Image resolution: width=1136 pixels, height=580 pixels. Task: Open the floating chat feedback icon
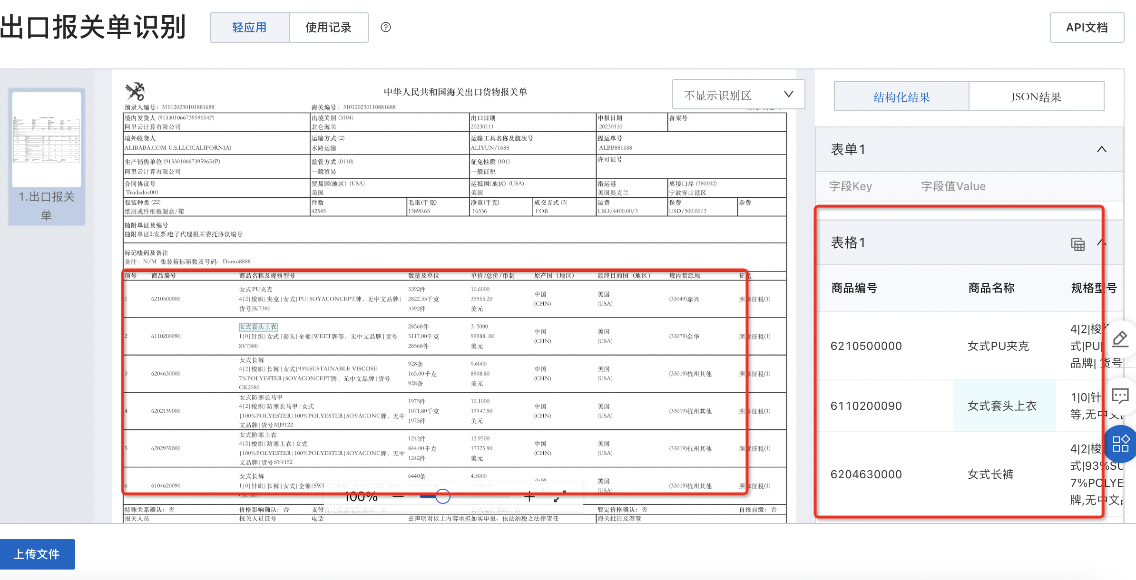pos(1120,396)
